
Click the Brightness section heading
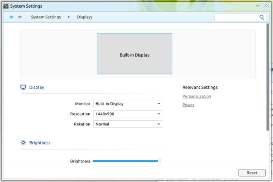[x=40, y=142]
